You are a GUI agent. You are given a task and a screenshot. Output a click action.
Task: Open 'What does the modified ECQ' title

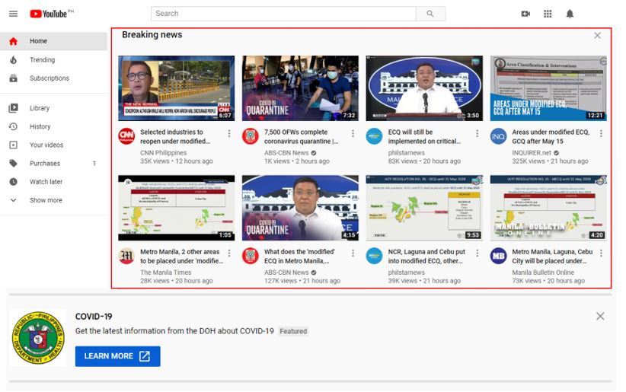(299, 257)
